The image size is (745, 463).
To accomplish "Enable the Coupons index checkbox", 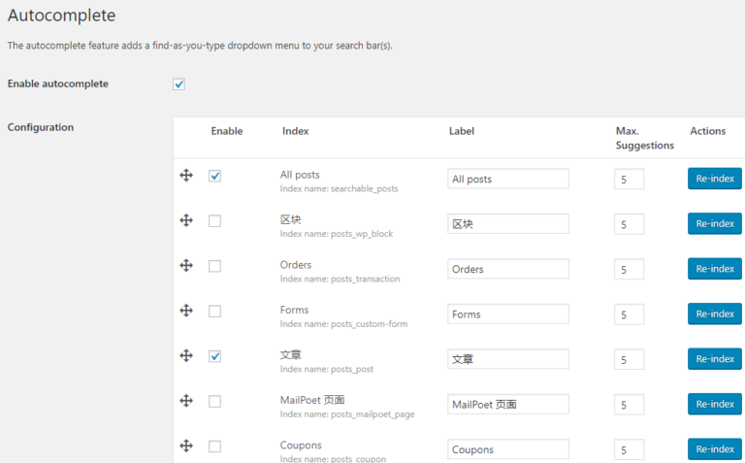I will (214, 446).
